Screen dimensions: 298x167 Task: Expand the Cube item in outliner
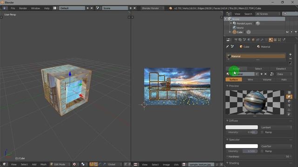(230, 32)
